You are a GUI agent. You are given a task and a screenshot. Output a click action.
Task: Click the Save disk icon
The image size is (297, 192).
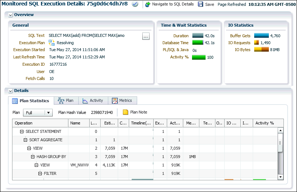200,4
